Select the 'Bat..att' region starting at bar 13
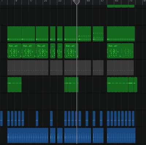 [29, 51]
